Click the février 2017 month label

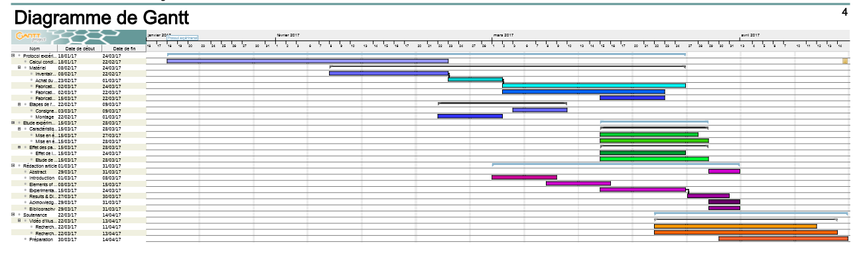(x=288, y=35)
